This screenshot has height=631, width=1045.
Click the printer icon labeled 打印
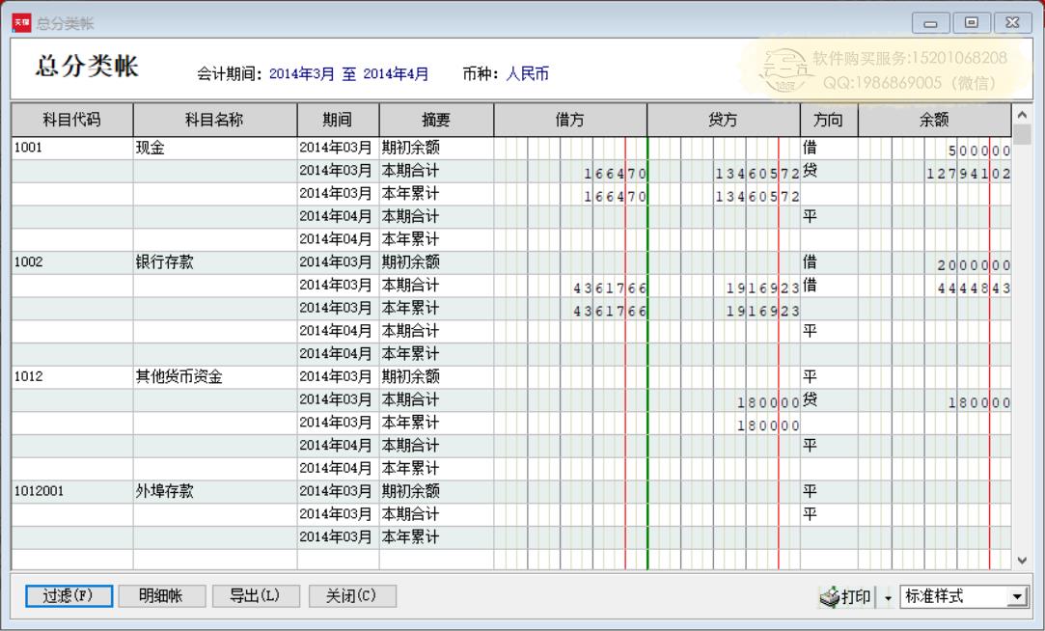845,596
